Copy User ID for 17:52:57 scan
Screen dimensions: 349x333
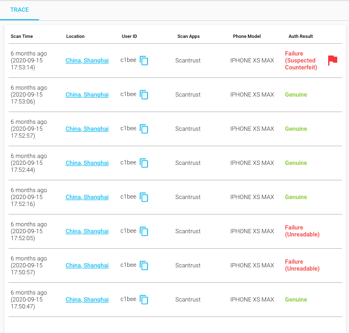tap(144, 129)
